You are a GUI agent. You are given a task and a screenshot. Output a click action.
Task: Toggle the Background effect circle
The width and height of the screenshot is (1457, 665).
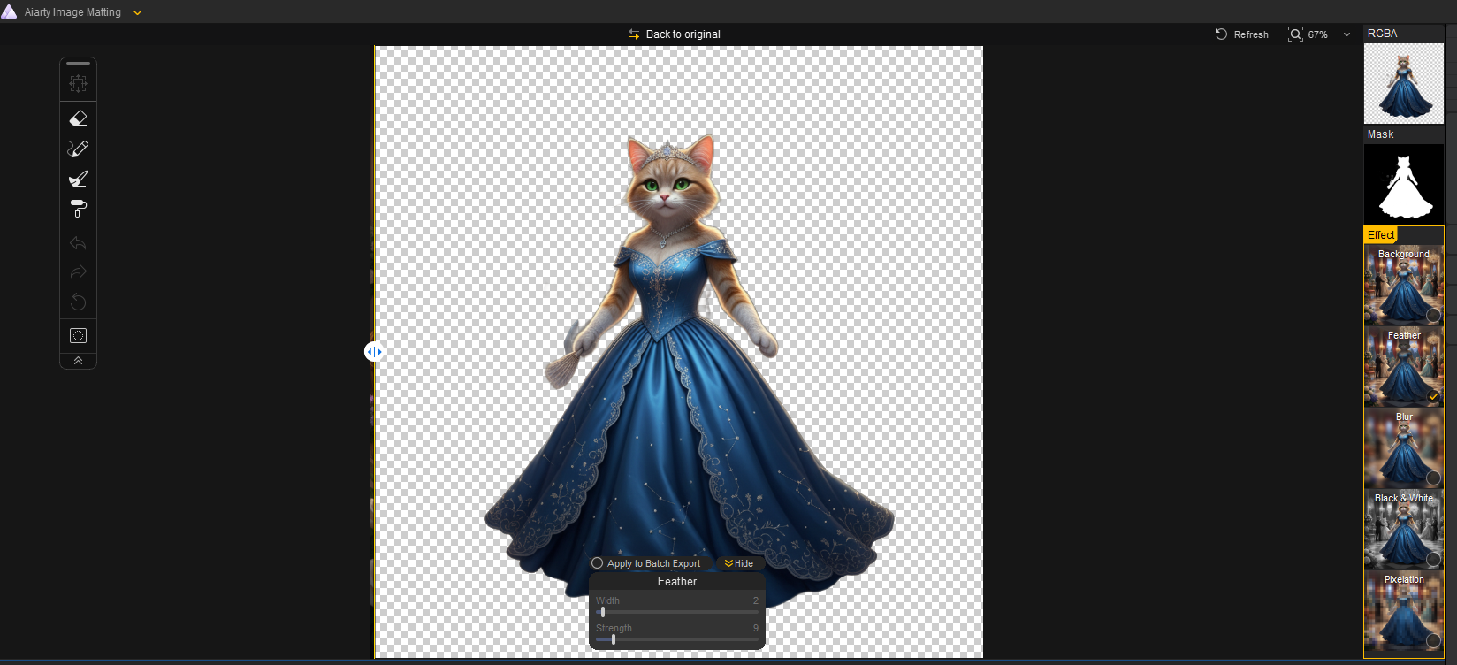(1433, 315)
